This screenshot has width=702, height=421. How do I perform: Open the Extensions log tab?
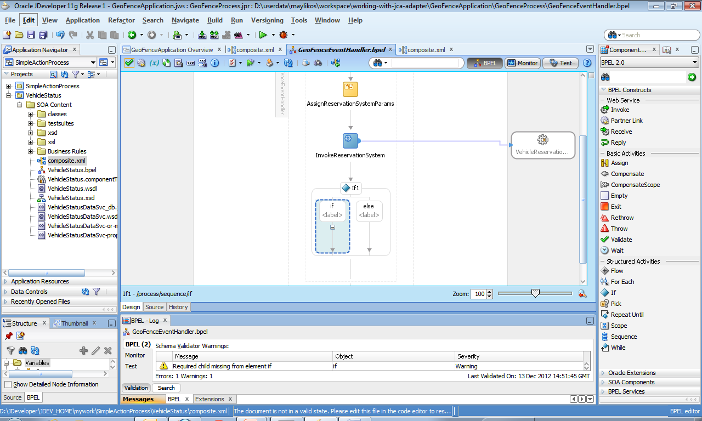pyautogui.click(x=213, y=399)
